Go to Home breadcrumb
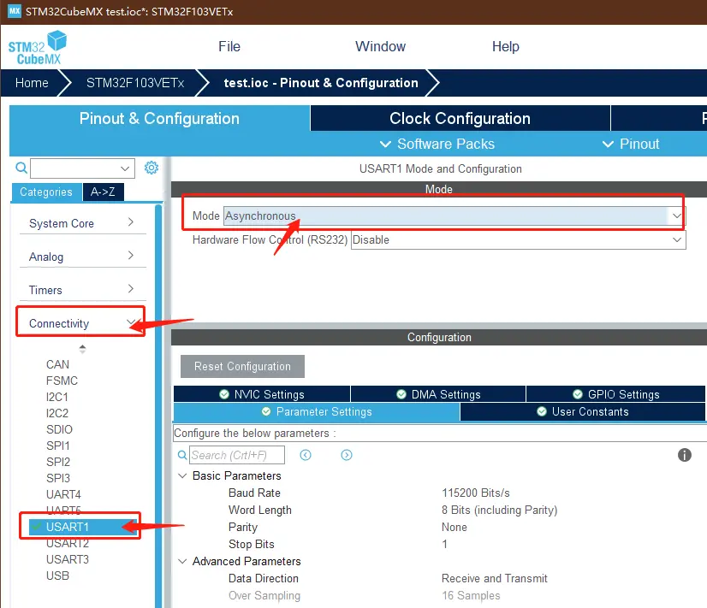The width and height of the screenshot is (707, 608). point(32,83)
